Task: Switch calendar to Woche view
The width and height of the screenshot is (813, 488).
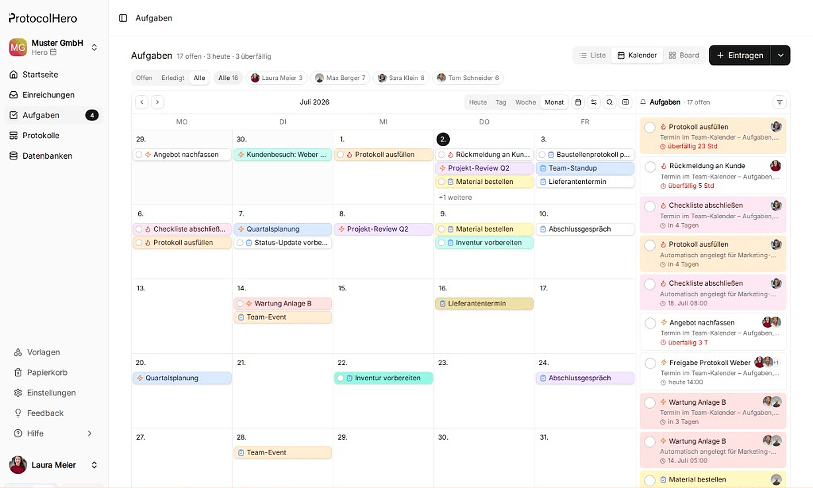Action: point(526,102)
